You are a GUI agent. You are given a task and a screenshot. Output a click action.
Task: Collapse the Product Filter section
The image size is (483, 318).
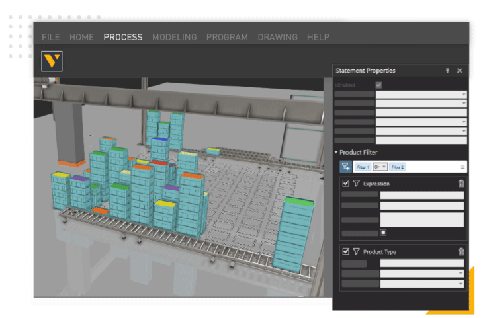click(x=336, y=152)
